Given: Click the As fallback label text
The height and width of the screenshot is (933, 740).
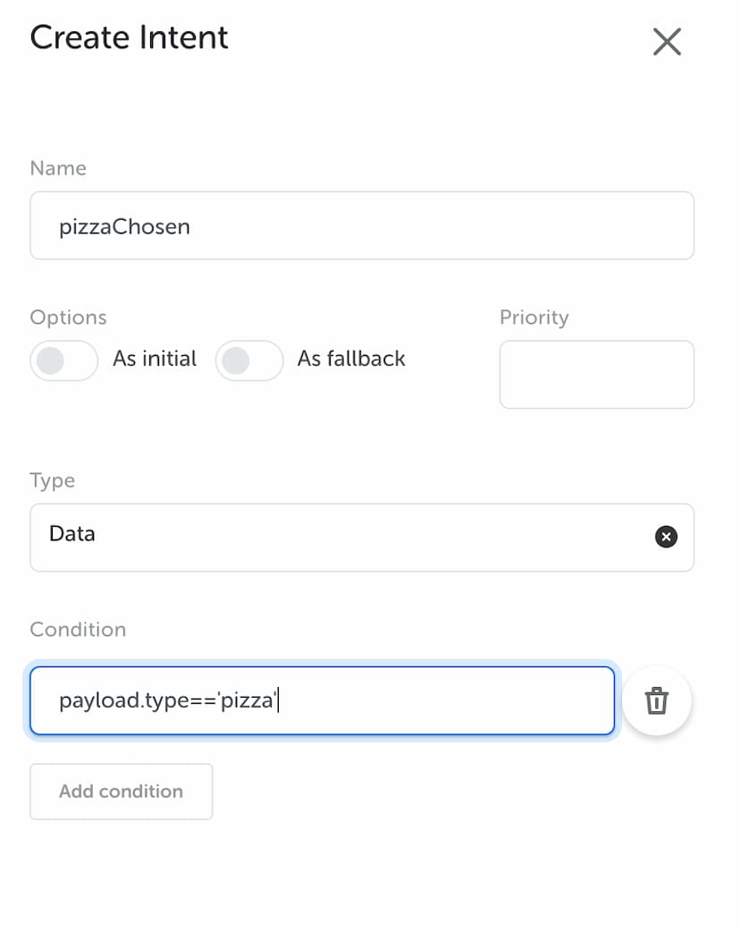Looking at the screenshot, I should [351, 359].
